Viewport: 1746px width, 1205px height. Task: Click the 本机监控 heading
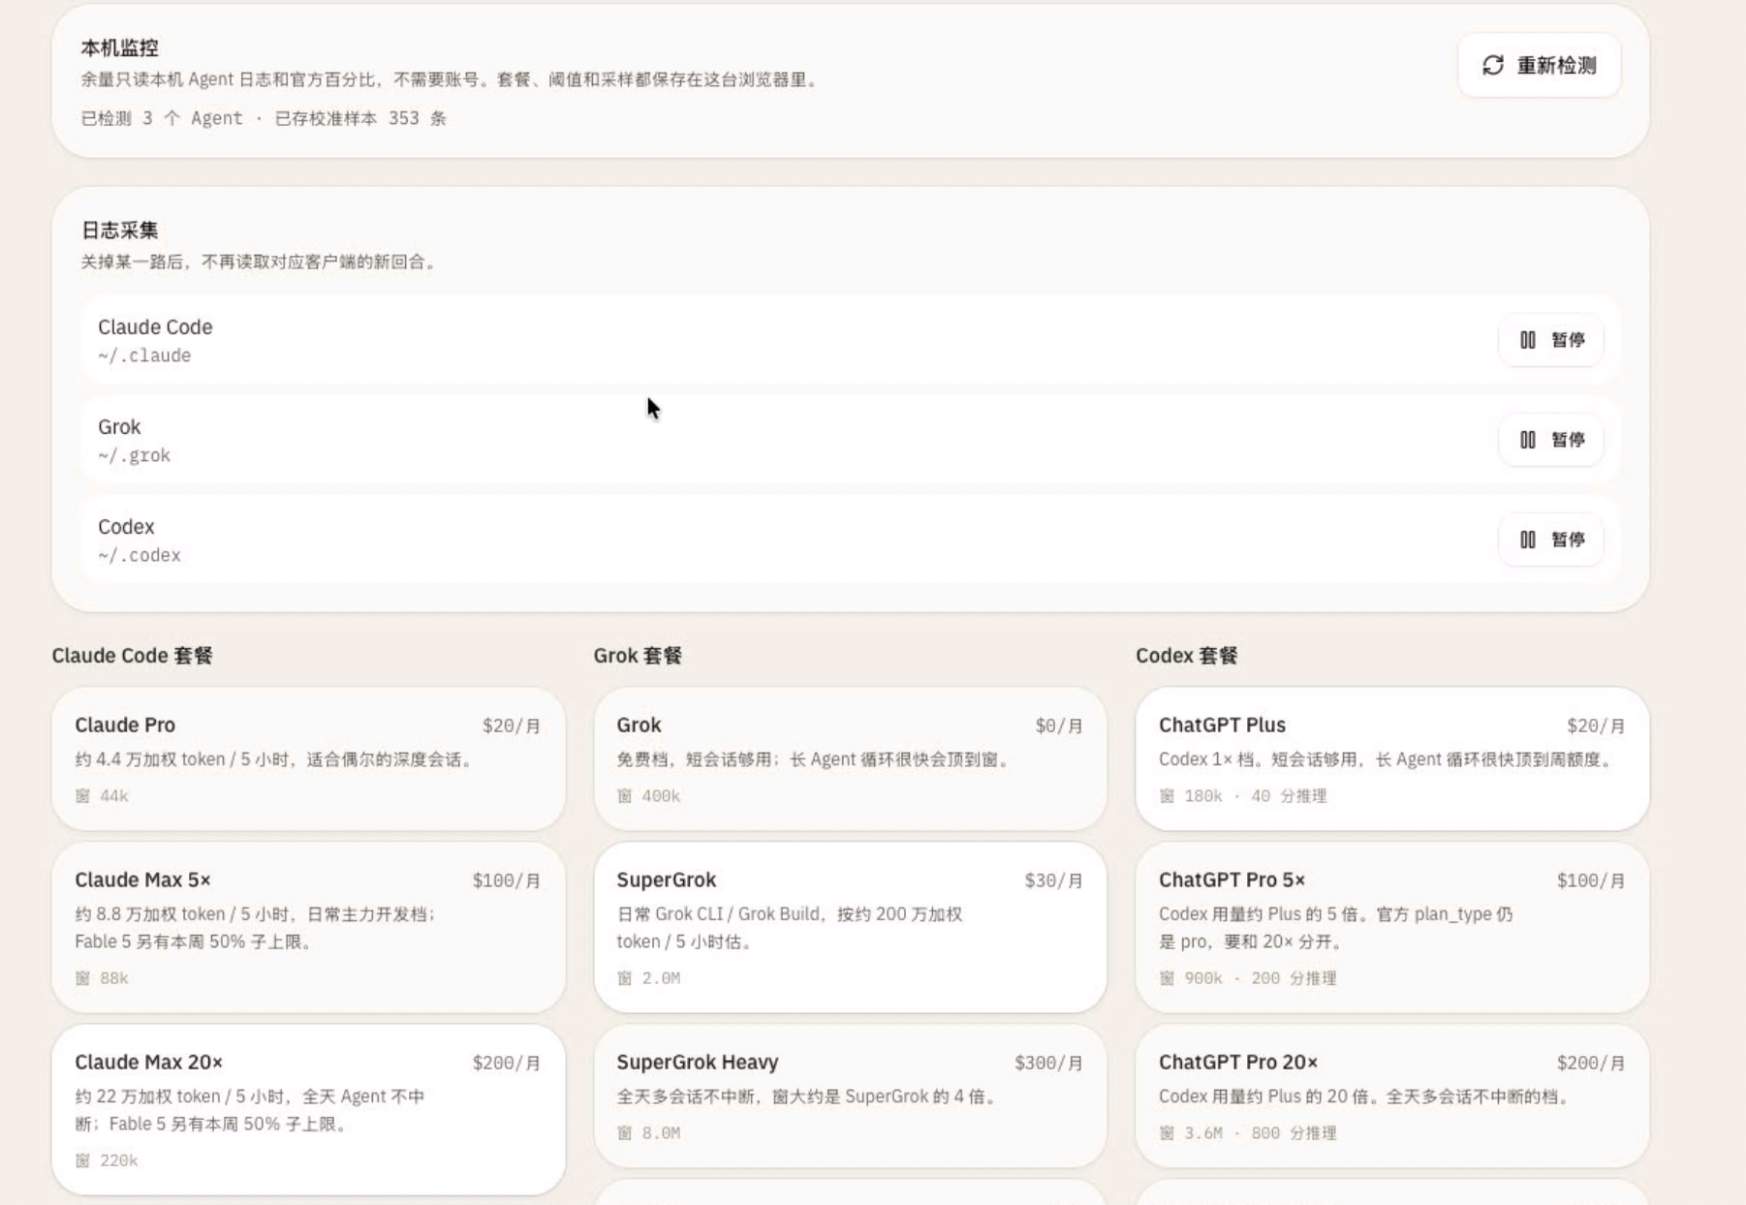point(120,47)
